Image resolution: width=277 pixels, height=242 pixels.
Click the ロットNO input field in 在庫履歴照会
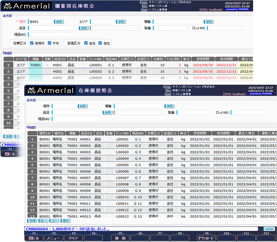coord(248,112)
